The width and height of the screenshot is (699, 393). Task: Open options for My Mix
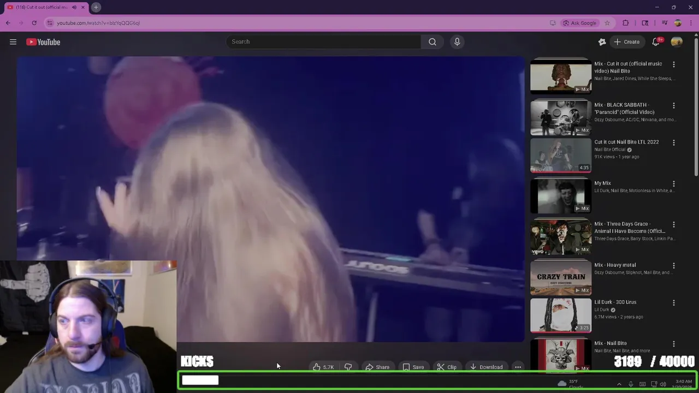674,184
